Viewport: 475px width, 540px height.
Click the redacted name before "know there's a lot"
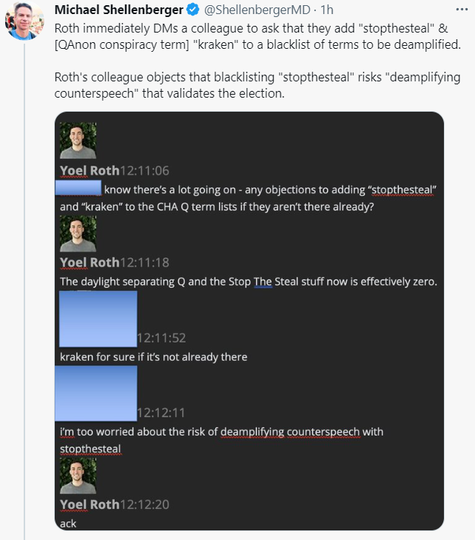point(80,189)
